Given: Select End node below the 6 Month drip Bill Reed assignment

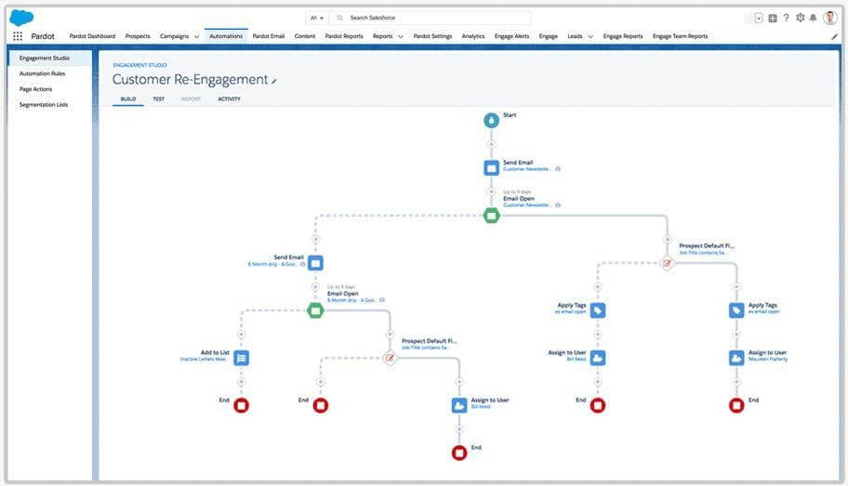Looking at the screenshot, I should 459,453.
